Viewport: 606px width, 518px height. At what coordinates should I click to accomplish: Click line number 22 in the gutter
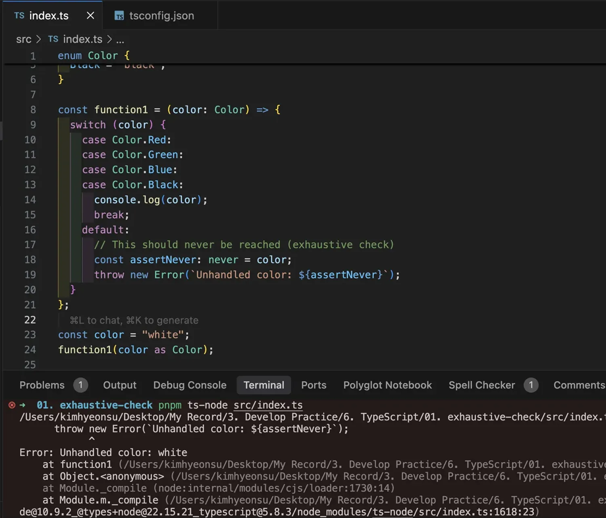pos(30,320)
